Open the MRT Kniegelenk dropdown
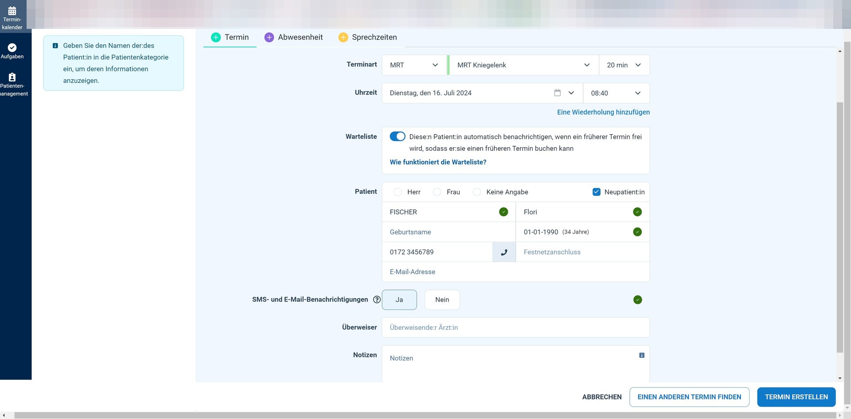The height and width of the screenshot is (419, 851). tap(523, 65)
